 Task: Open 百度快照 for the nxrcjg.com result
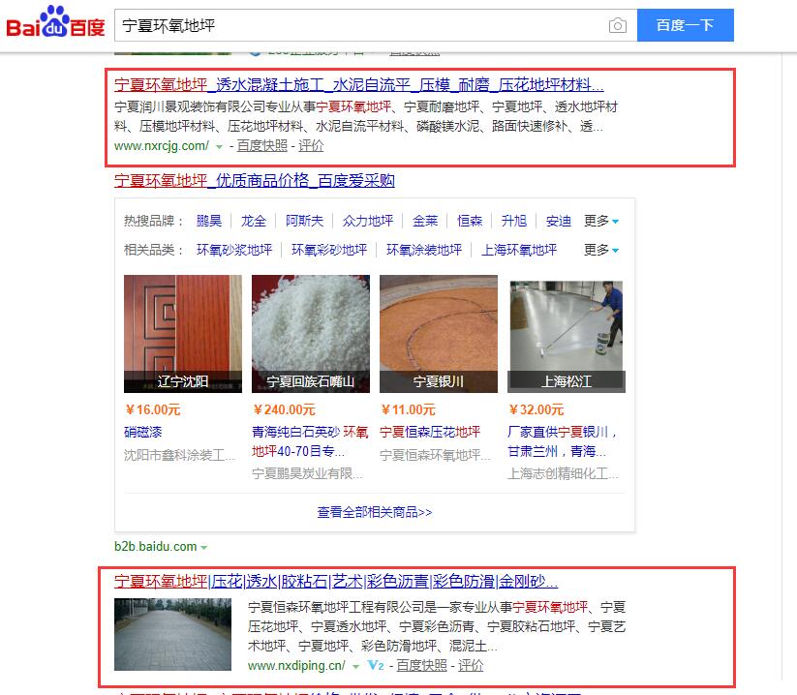pyautogui.click(x=262, y=146)
